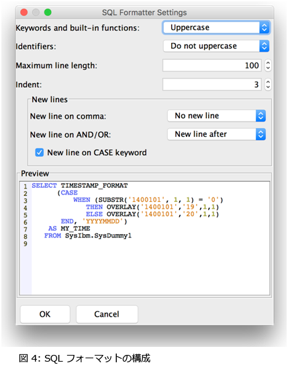Click SUBSTR function text in preview
Image resolution: width=288 pixels, height=369 pixels.
point(111,200)
